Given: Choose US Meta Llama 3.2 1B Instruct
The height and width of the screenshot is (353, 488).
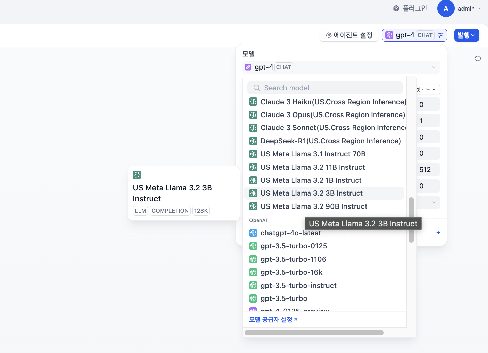Looking at the screenshot, I should point(325,180).
